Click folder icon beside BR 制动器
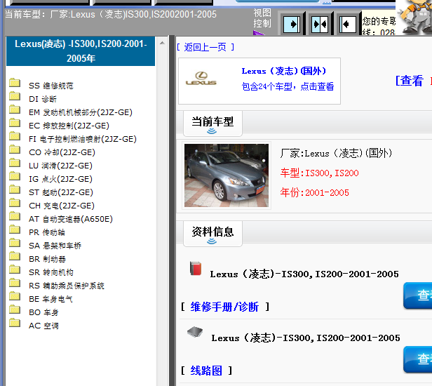Screen dimensions: 432x386 coord(15,256)
